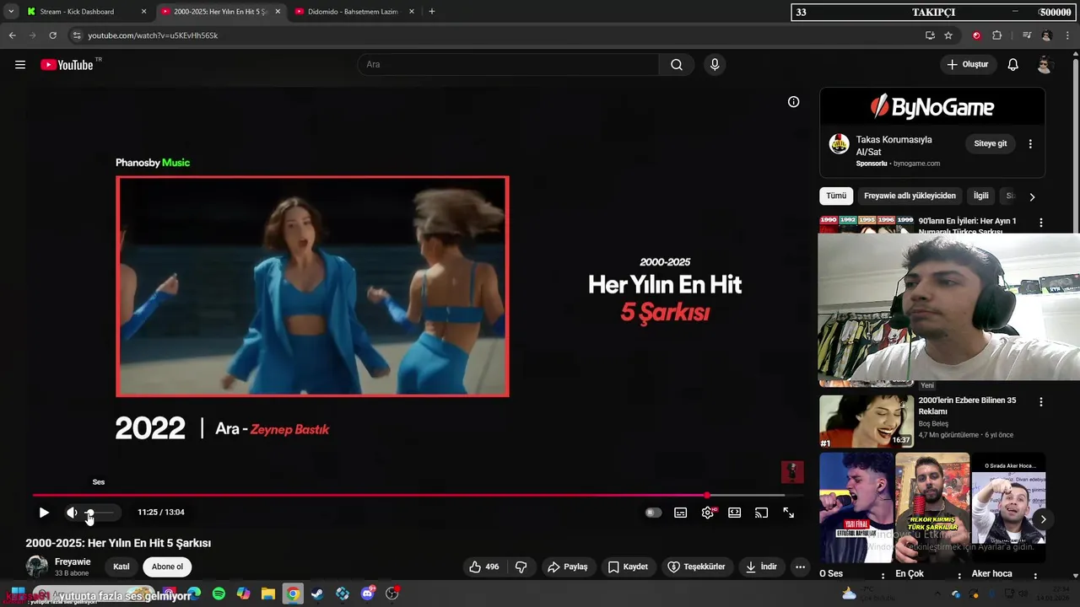The width and height of the screenshot is (1080, 607).
Task: Open Spotify from the taskbar
Action: [x=219, y=594]
